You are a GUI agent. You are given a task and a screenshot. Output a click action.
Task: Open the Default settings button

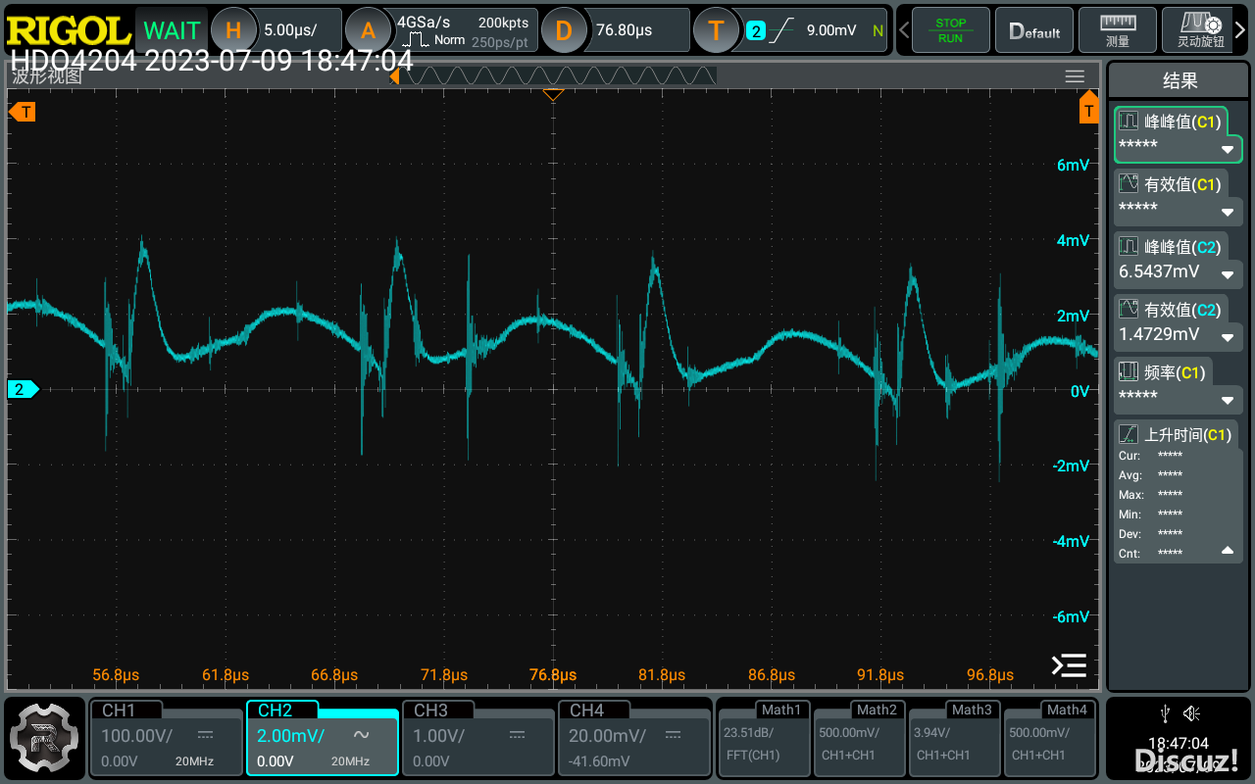tap(1033, 30)
